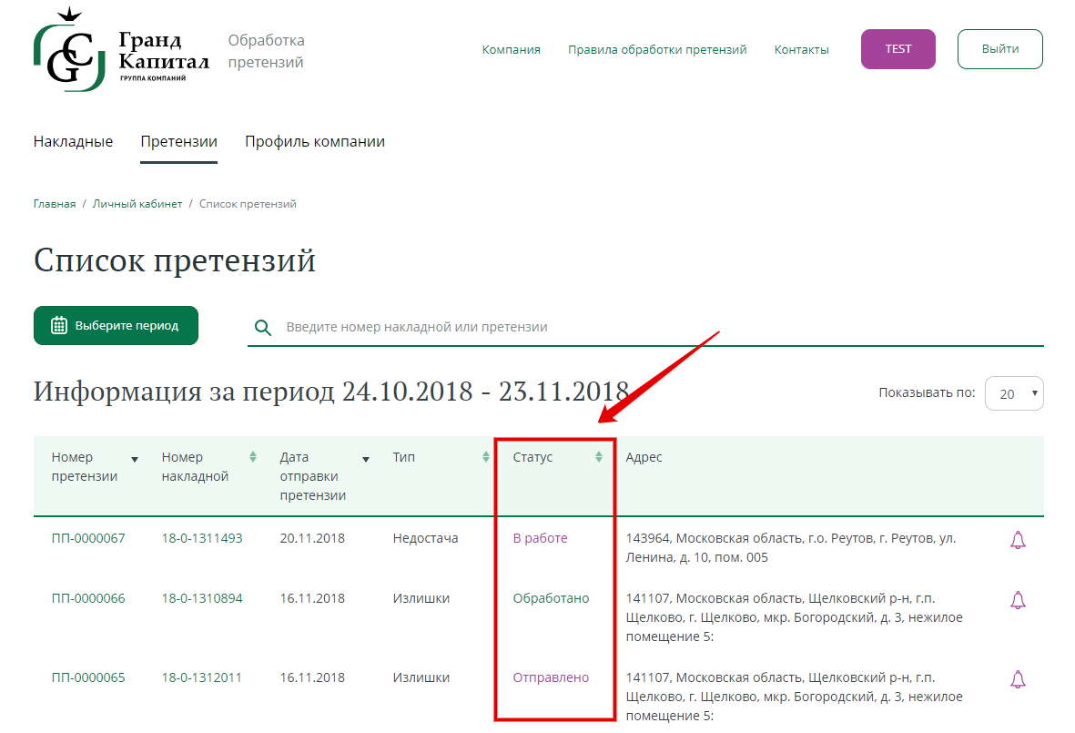Click the Выйти logout button
Viewport: 1075px width, 733px height.
click(999, 48)
